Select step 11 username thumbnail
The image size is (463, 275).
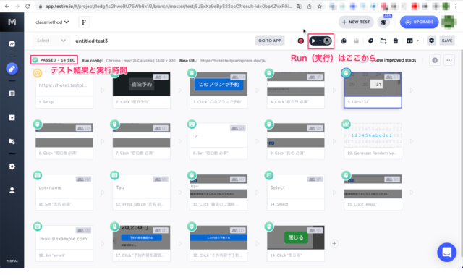(x=64, y=192)
